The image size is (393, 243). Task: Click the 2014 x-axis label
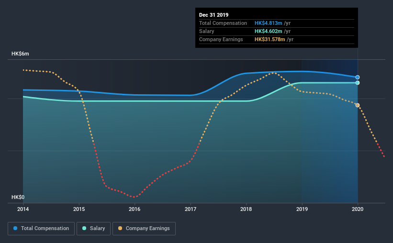(x=23, y=209)
